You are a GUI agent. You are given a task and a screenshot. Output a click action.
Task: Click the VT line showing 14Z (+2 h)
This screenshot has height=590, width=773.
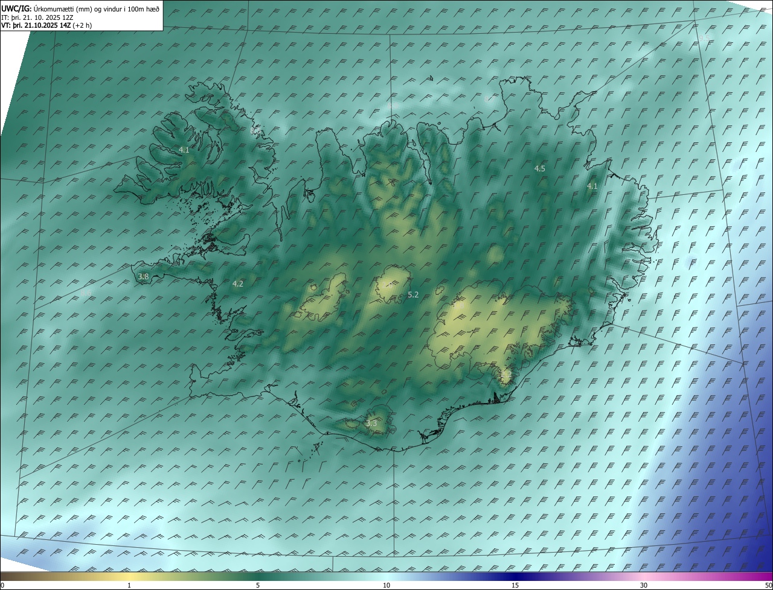coord(47,25)
